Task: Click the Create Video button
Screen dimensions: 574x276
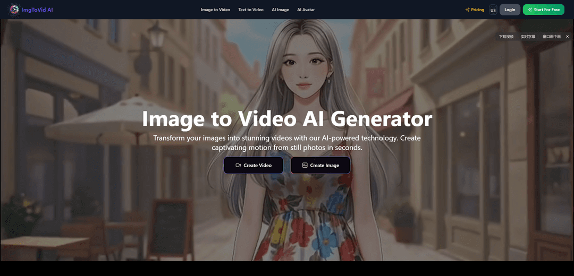Action: (254, 165)
